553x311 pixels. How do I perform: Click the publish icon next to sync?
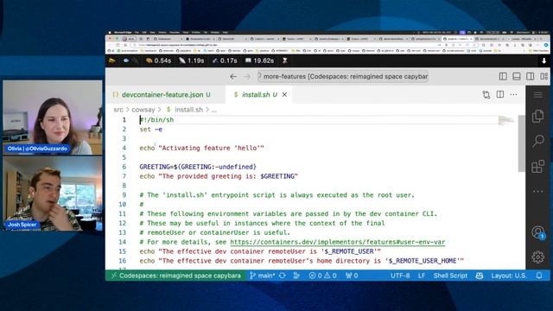296,276
